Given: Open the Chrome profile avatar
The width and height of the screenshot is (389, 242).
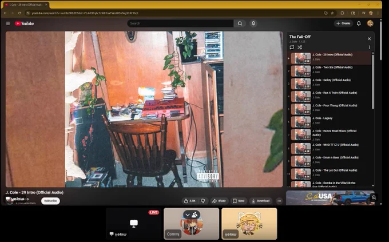Looking at the screenshot, I should pos(371,13).
